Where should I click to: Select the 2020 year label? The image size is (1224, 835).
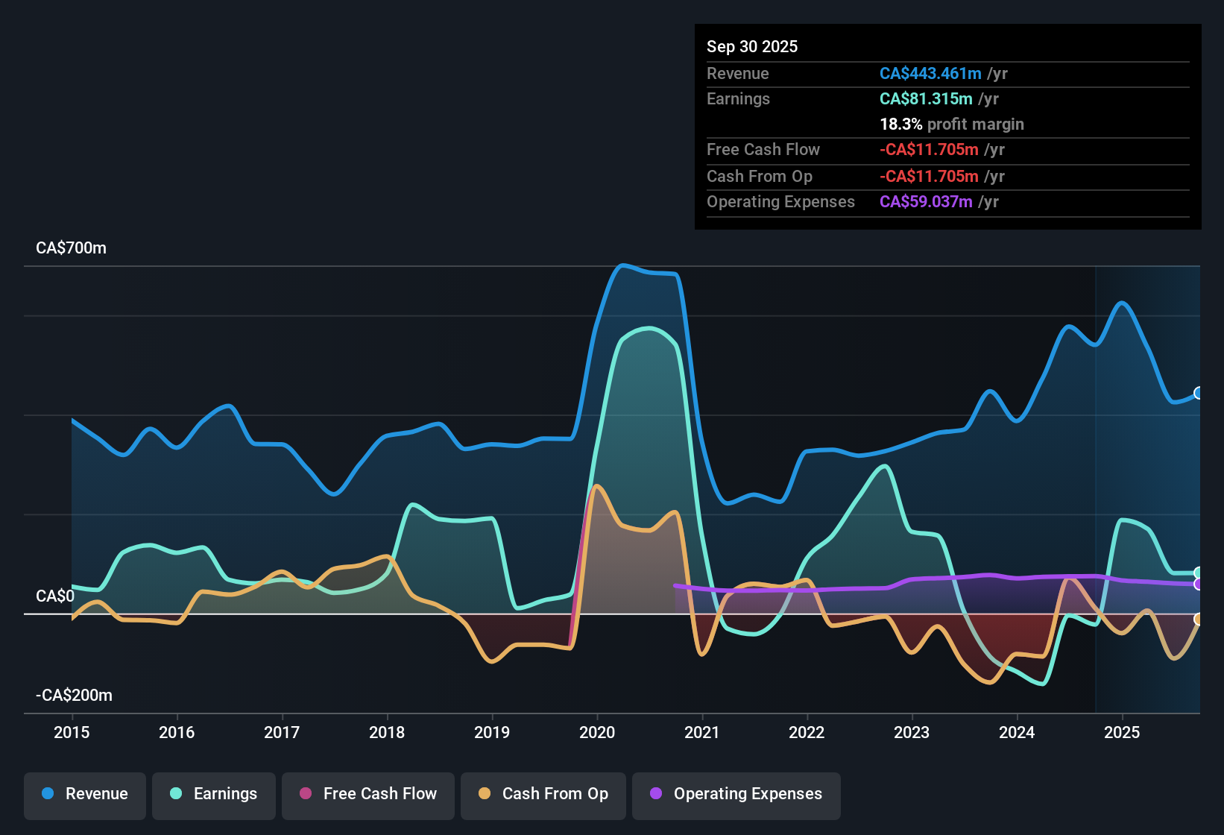tap(597, 733)
